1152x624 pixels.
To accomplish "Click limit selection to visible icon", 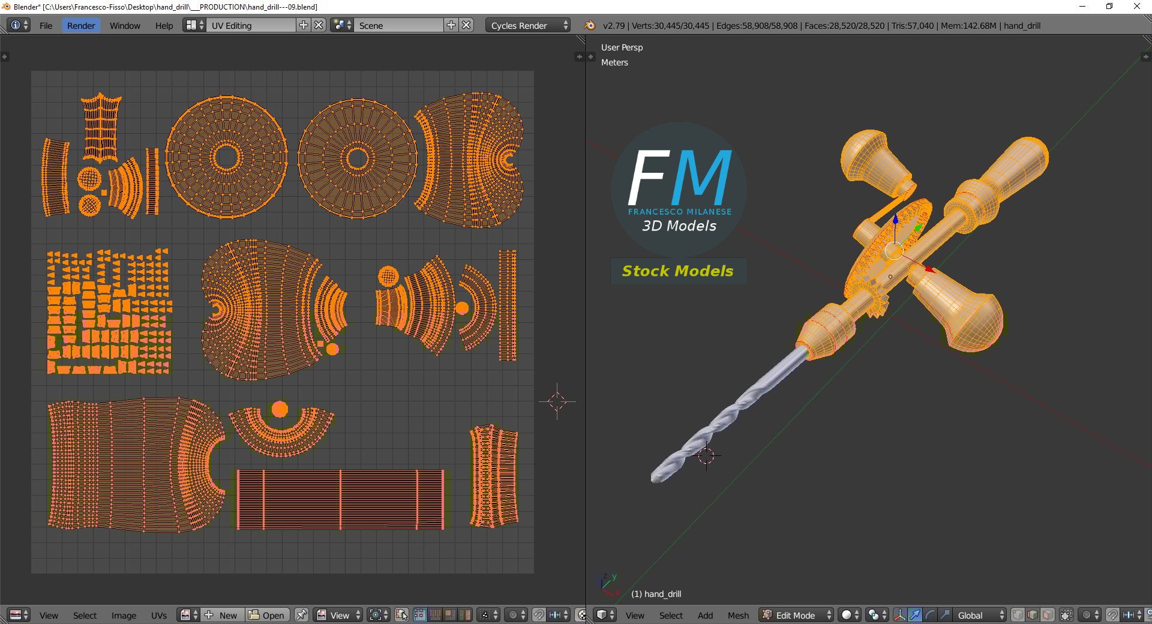I will click(1066, 615).
